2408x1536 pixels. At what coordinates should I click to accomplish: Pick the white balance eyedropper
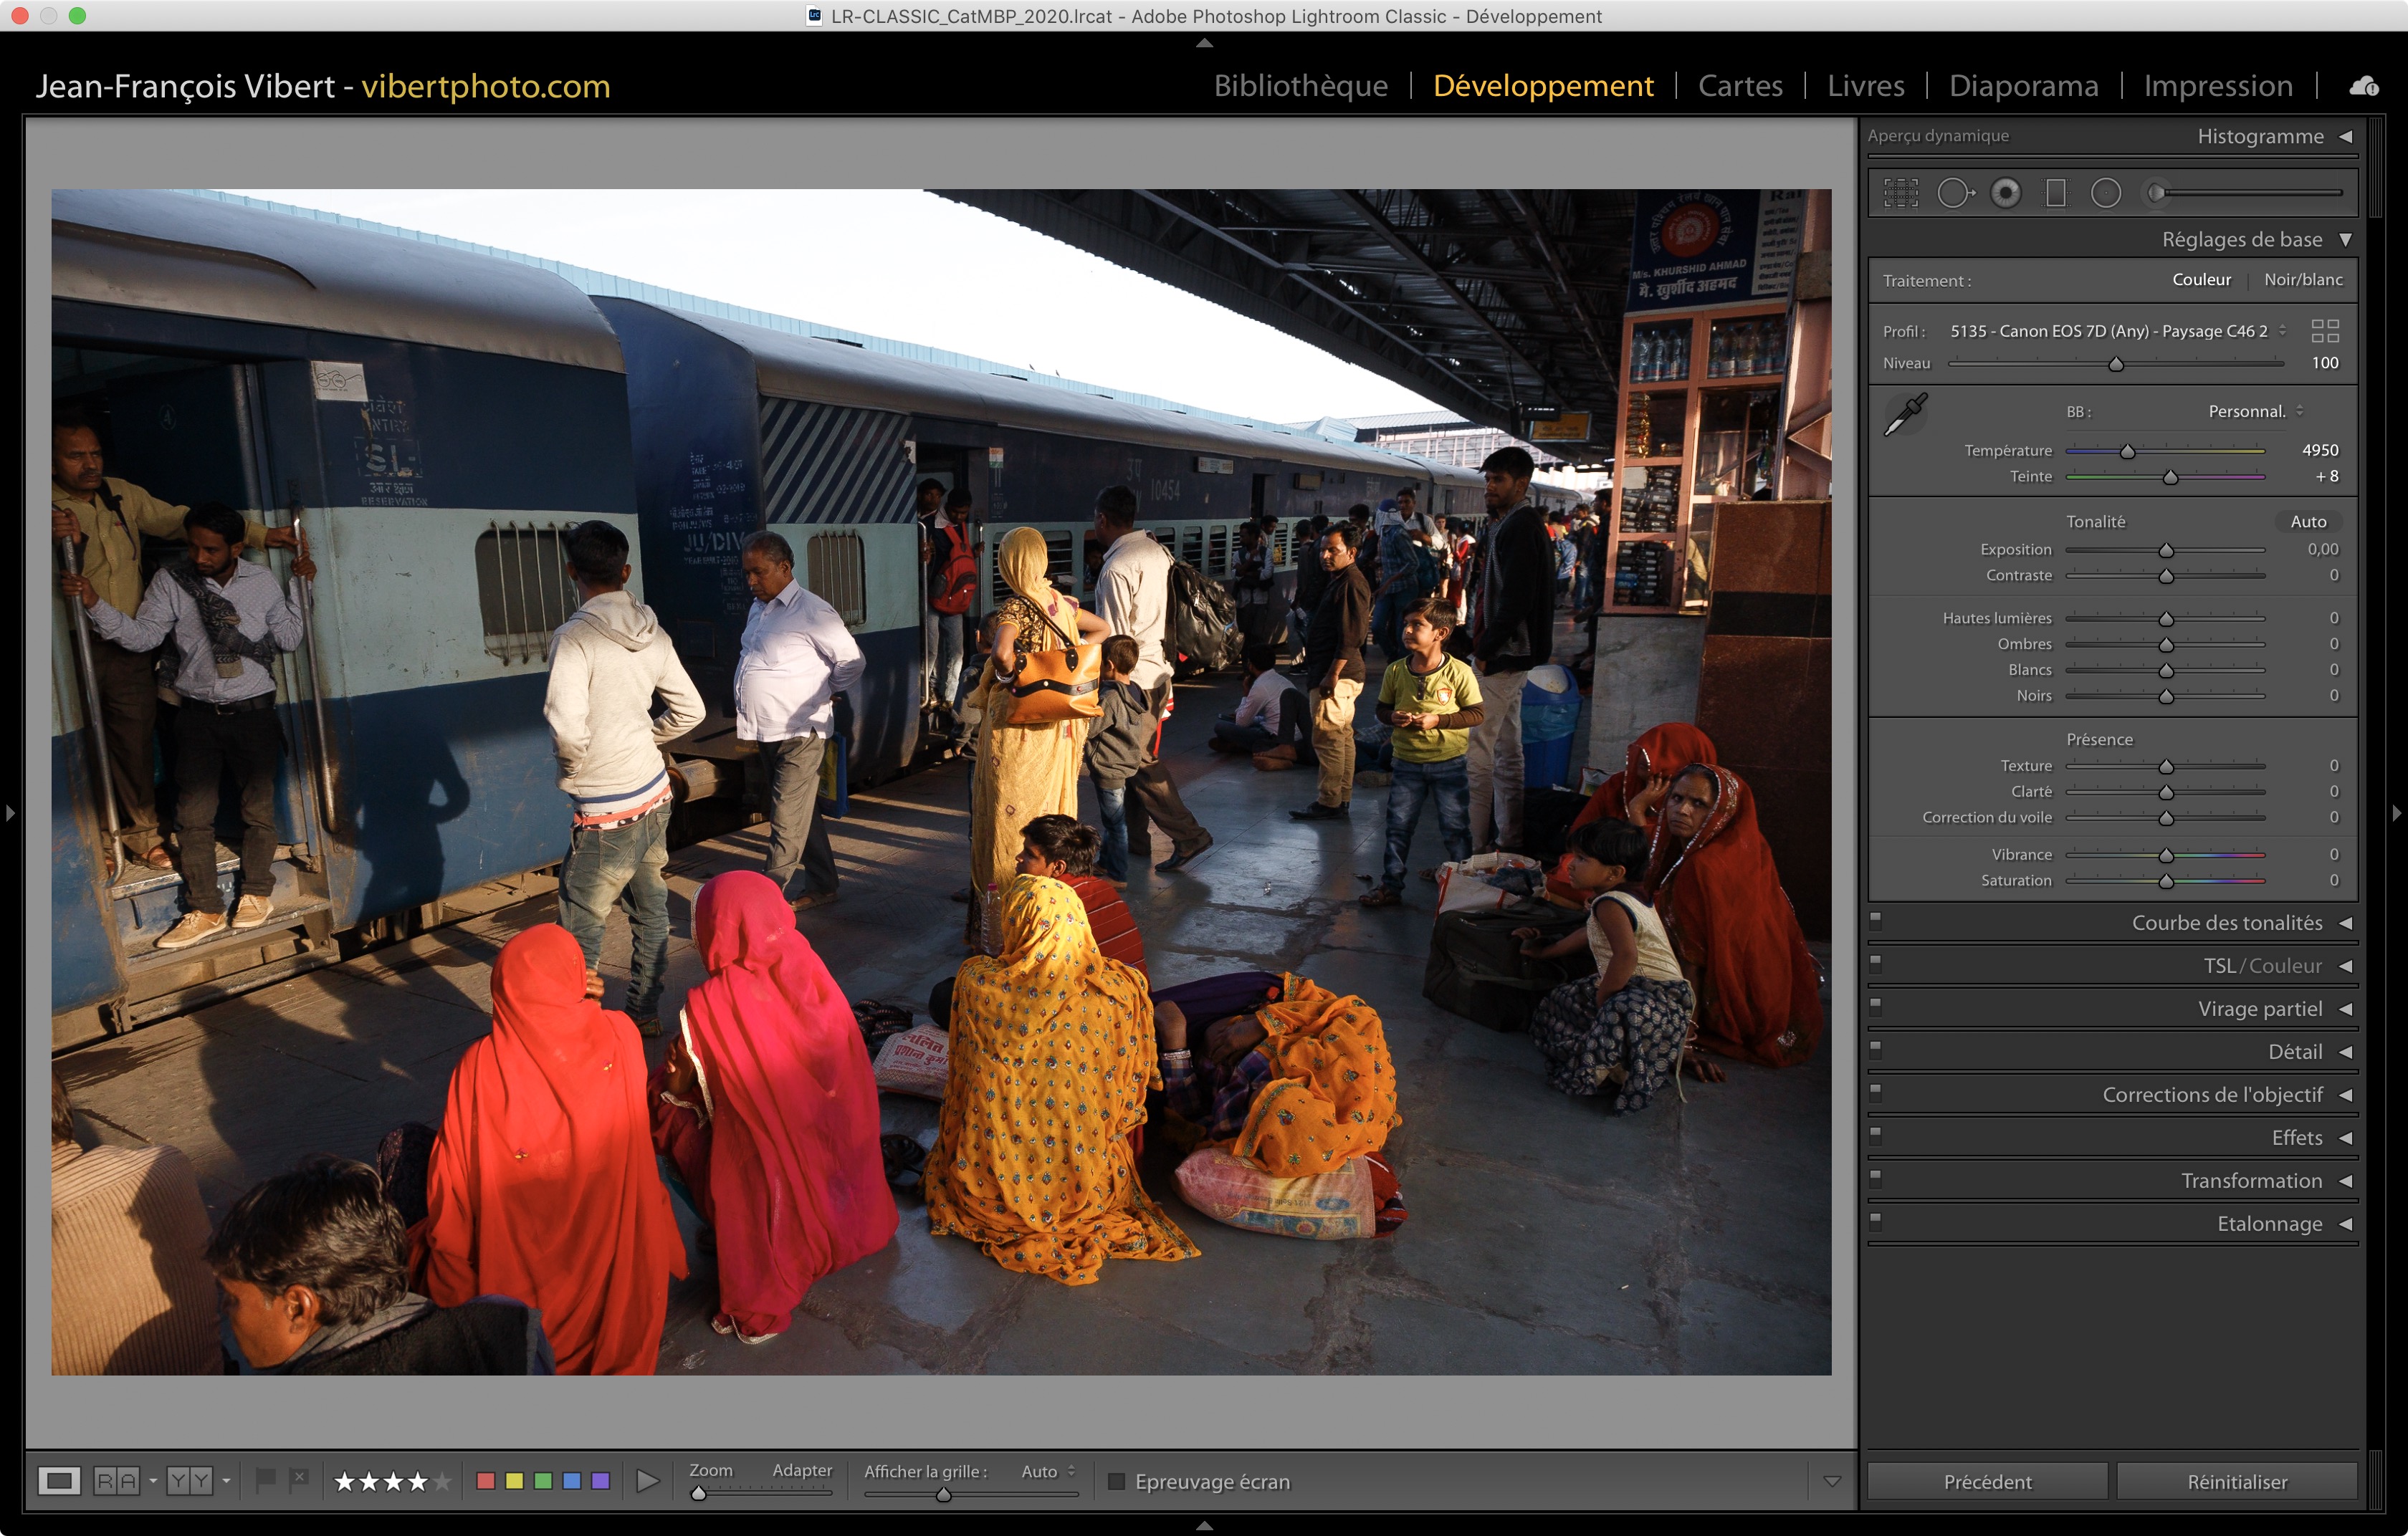1906,415
